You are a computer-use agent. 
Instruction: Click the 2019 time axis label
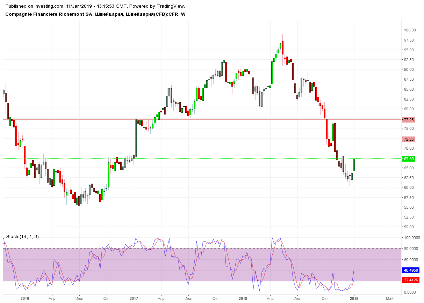coord(354,298)
